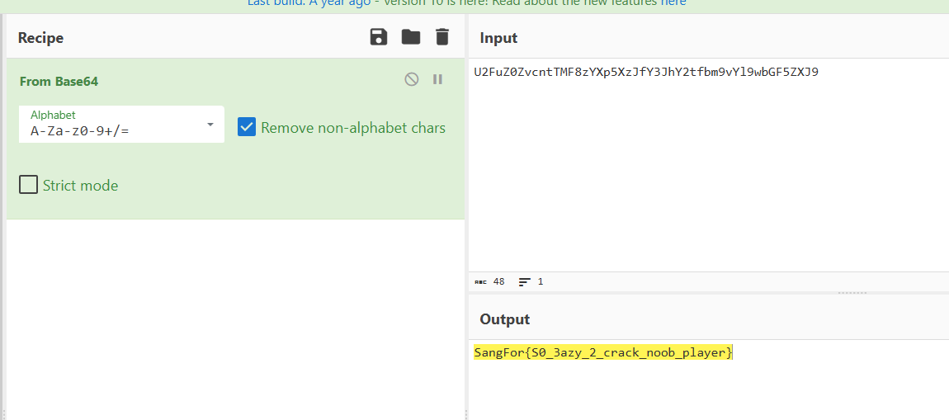Clear recipe with trash icon
Screen dimensions: 949x420
tap(442, 37)
